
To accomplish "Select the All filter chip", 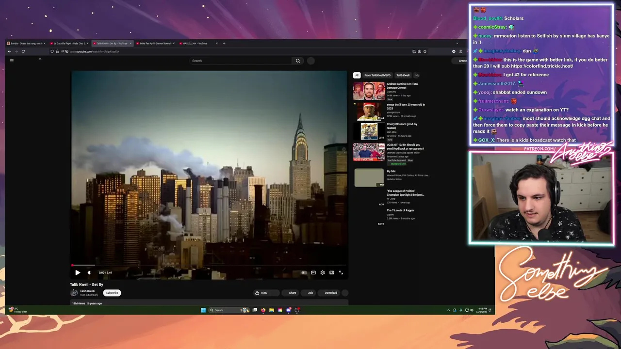I will [357, 75].
